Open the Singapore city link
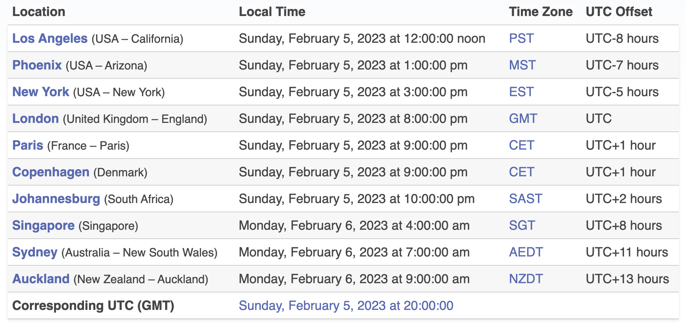The width and height of the screenshot is (686, 327). pos(43,225)
